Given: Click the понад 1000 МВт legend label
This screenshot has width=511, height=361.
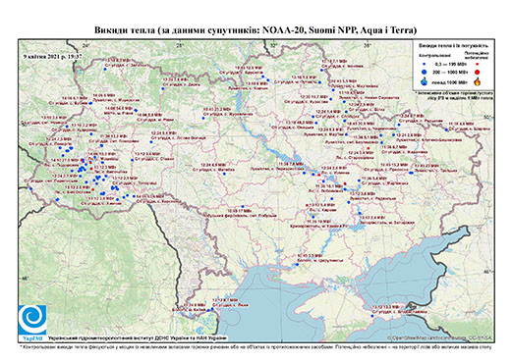Looking at the screenshot, I should tap(450, 81).
